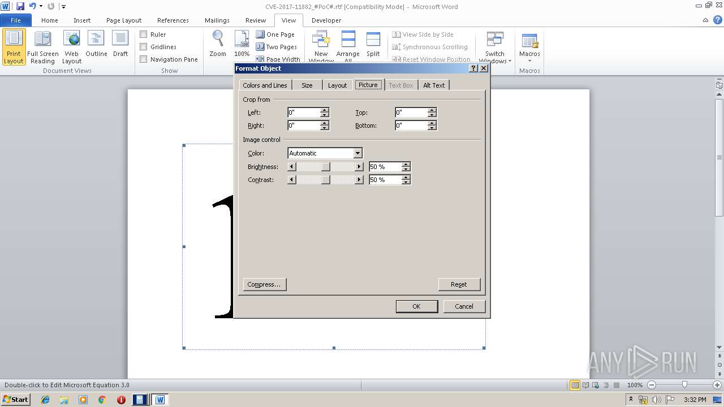Cancel the Format Object dialog

pyautogui.click(x=464, y=306)
